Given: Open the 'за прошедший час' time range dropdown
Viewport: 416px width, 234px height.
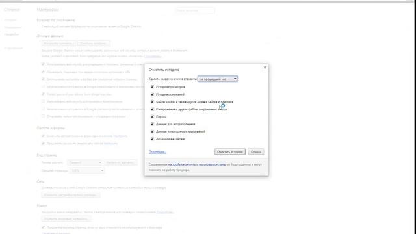Looking at the screenshot, I should (x=218, y=79).
